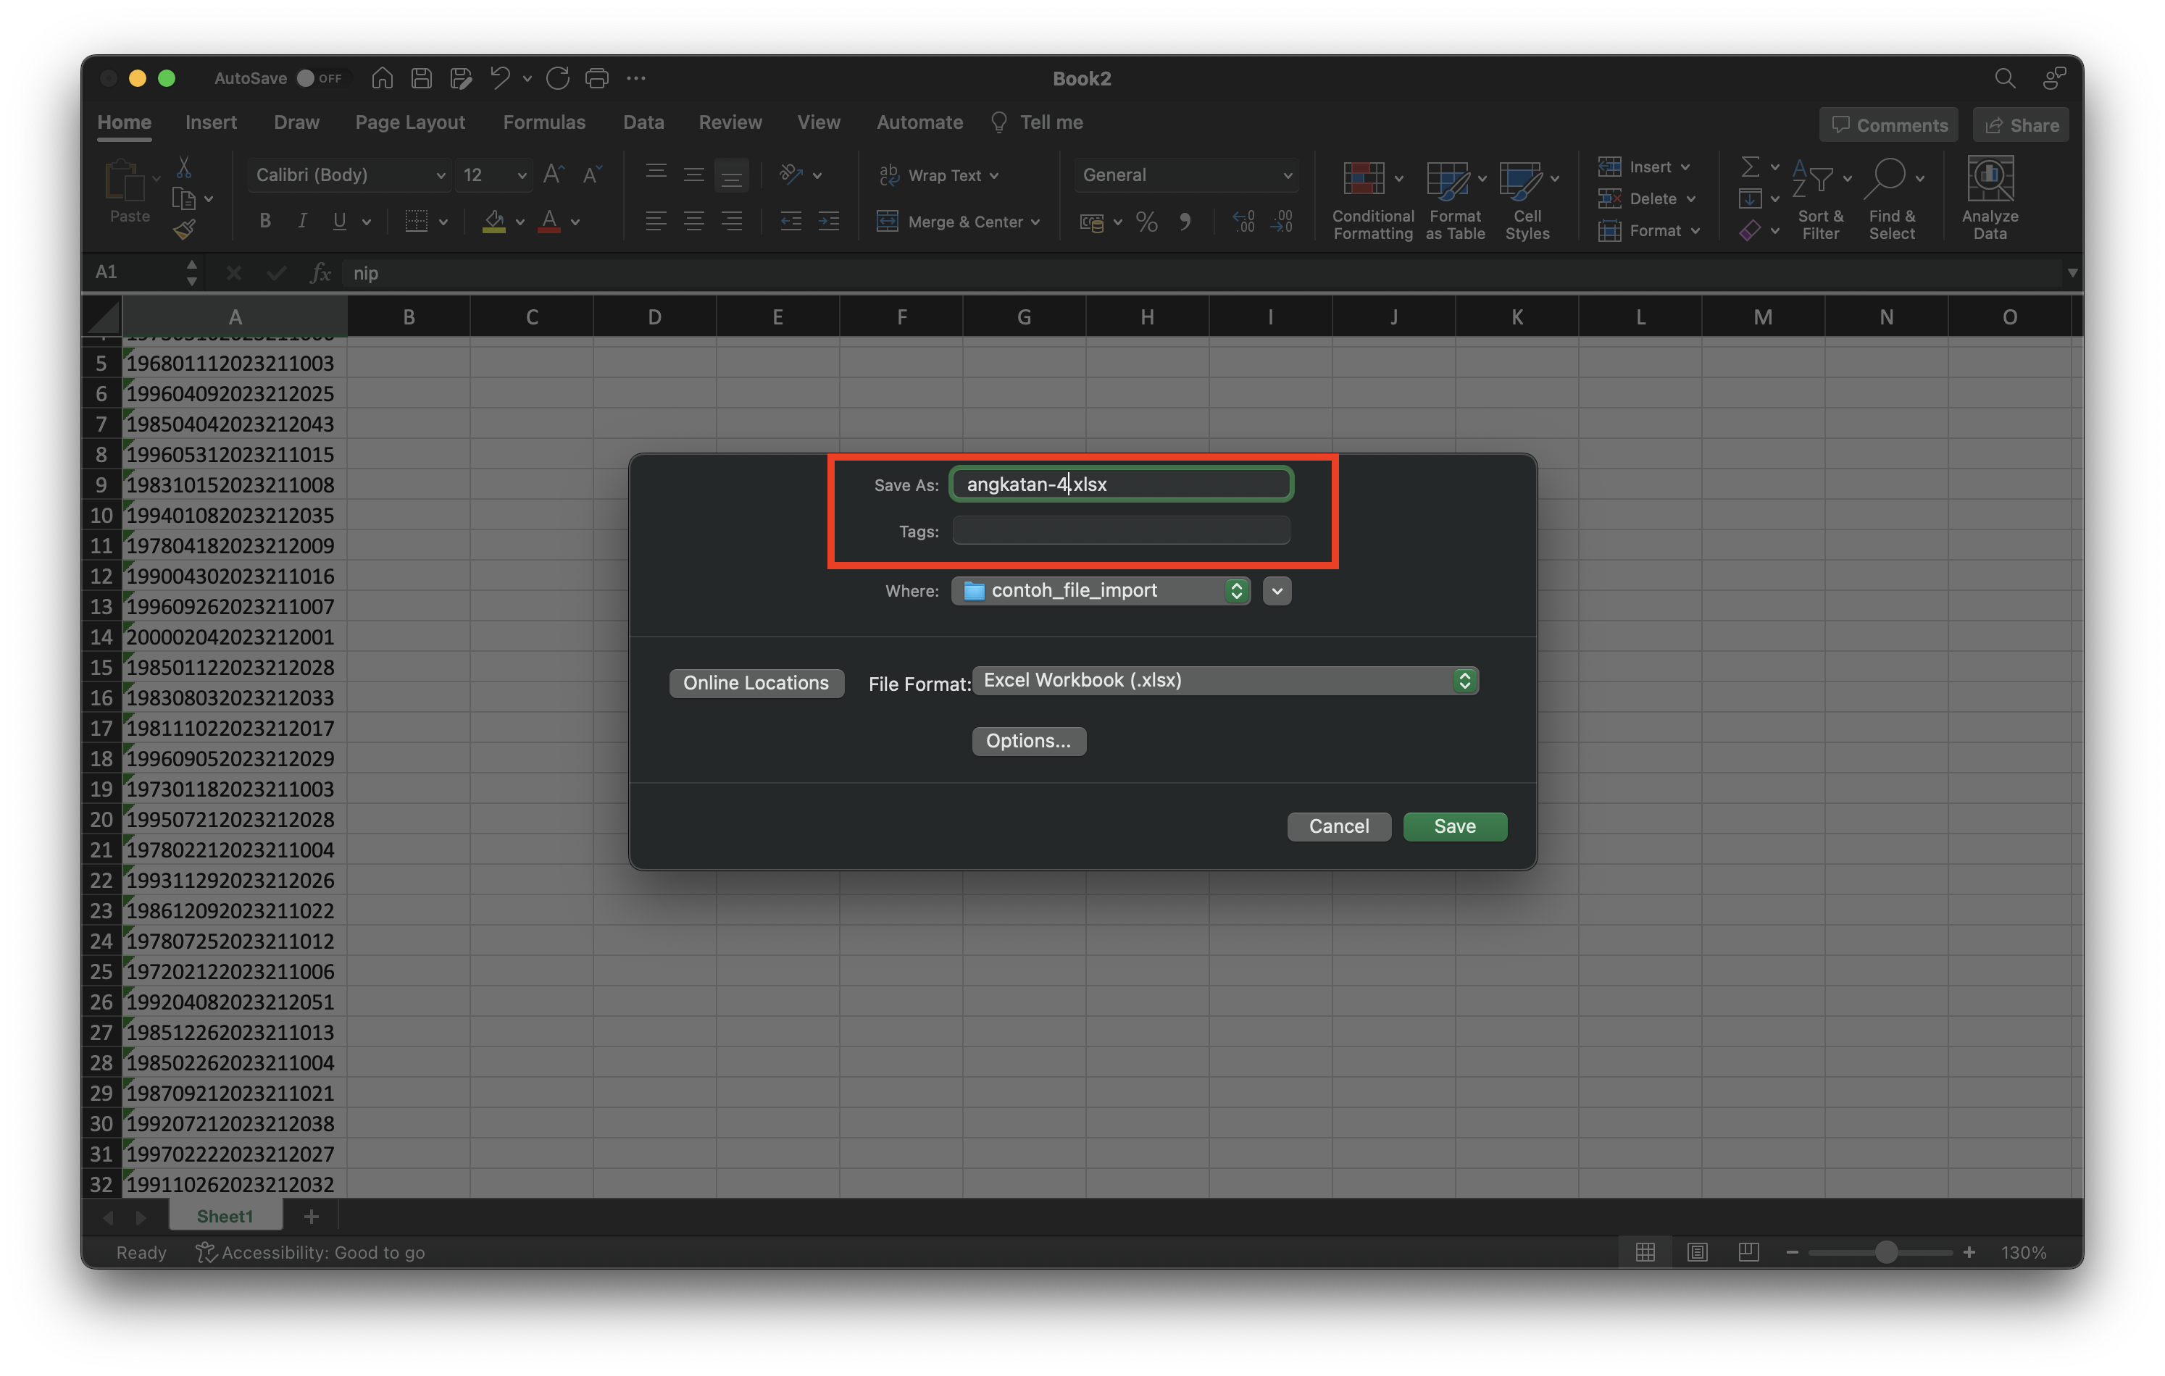
Task: Toggle Wrap Text
Action: tap(938, 175)
